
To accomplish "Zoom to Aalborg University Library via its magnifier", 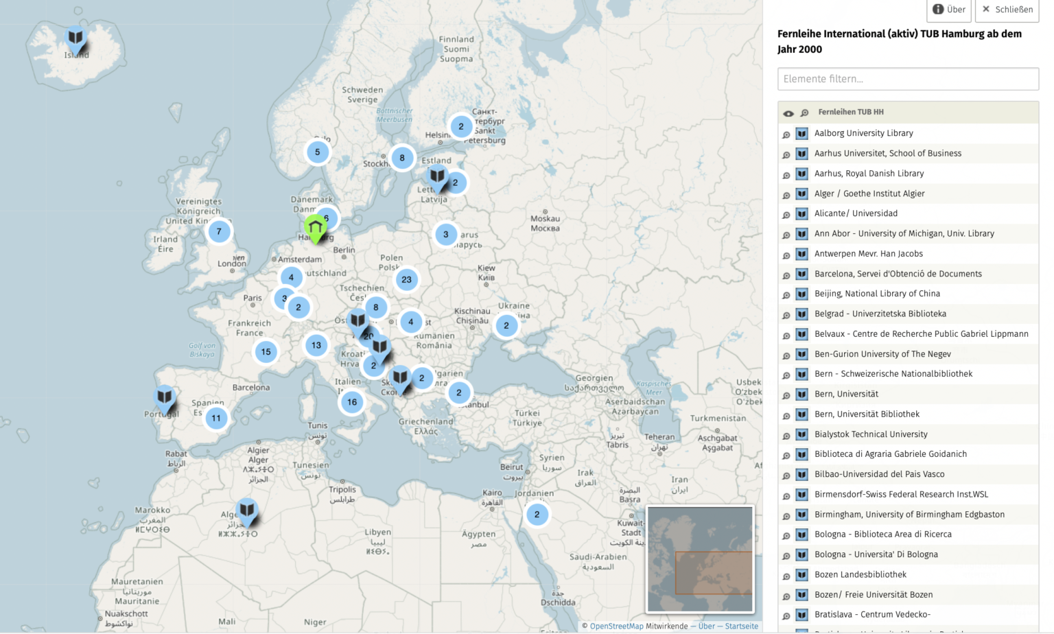I will point(786,134).
